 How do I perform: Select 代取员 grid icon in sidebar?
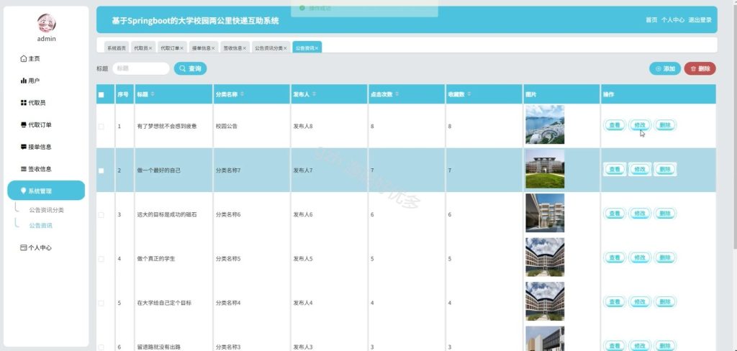pos(24,103)
